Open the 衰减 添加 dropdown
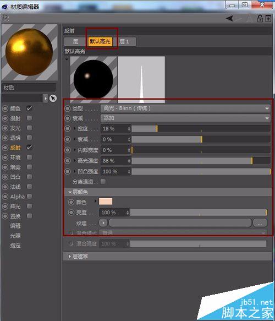Screen dimensions: 275x321 (185, 118)
